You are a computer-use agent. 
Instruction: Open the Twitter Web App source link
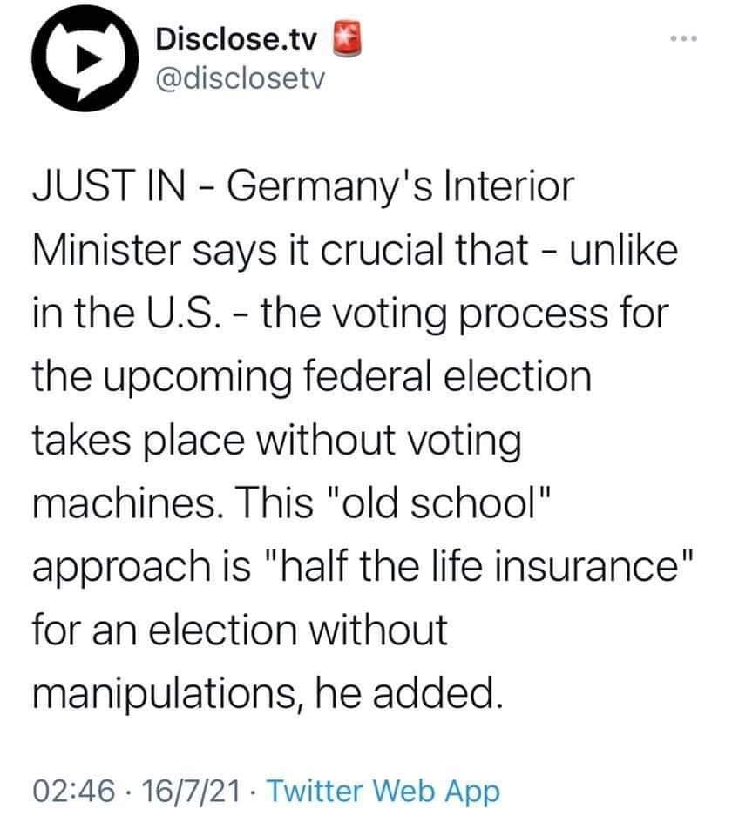click(x=383, y=792)
